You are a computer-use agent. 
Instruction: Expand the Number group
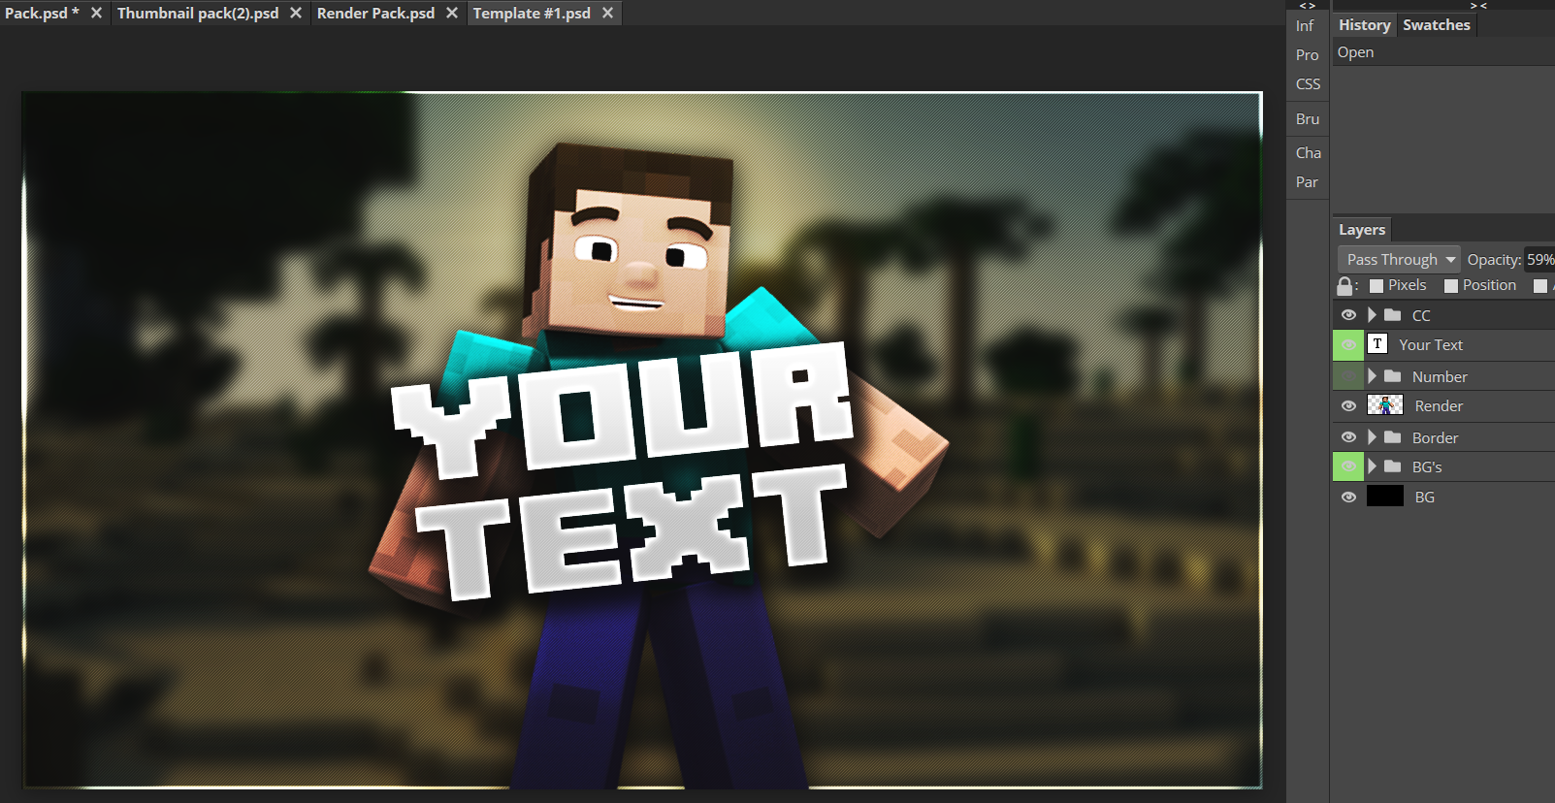[x=1372, y=376]
